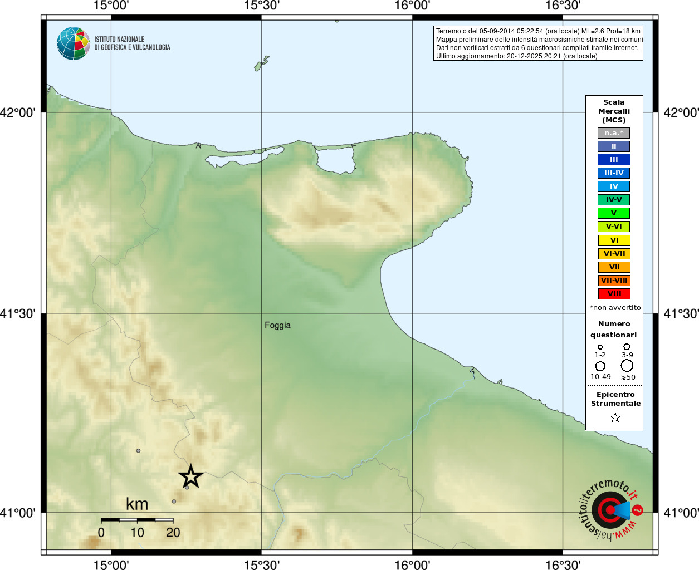Click the km scale bar label
This screenshot has width=699, height=570.
click(137, 504)
